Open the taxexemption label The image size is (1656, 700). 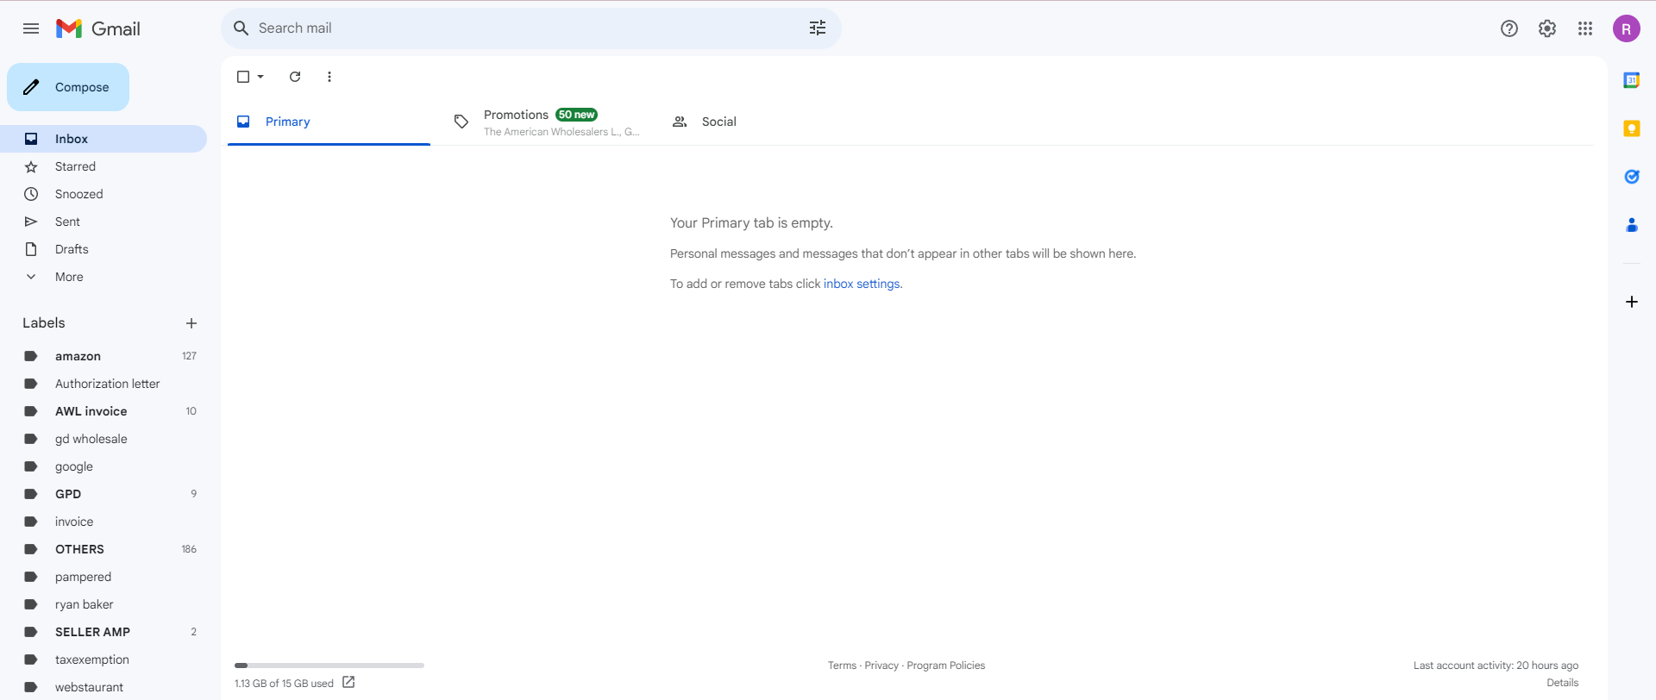103,659
